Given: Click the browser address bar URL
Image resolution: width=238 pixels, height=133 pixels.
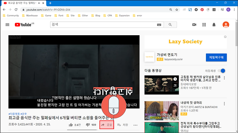Looking at the screenshot, I should point(48,10).
